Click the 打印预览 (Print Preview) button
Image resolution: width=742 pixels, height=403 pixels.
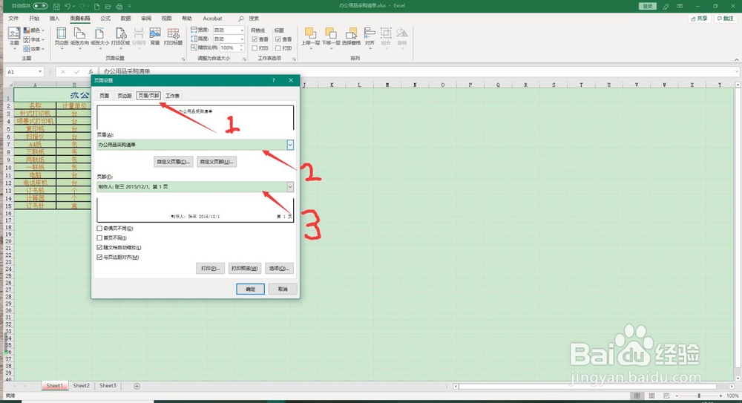tap(245, 269)
